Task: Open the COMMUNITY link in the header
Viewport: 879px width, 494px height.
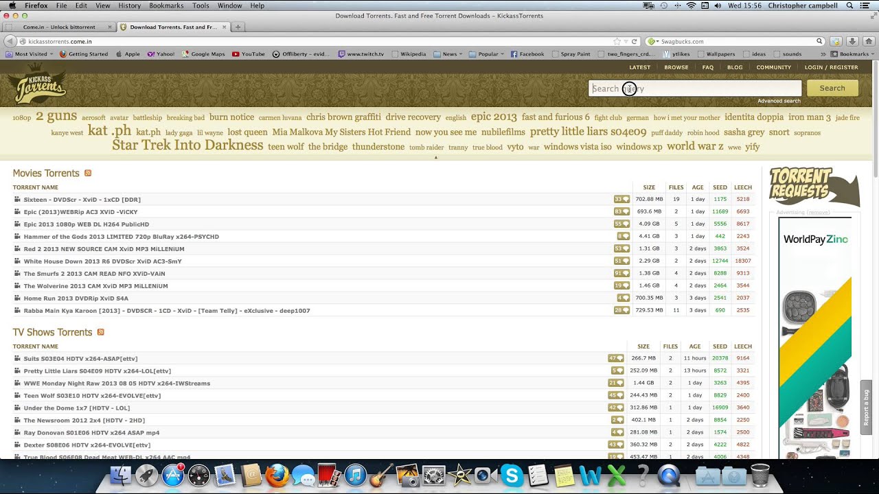Action: 773,67
